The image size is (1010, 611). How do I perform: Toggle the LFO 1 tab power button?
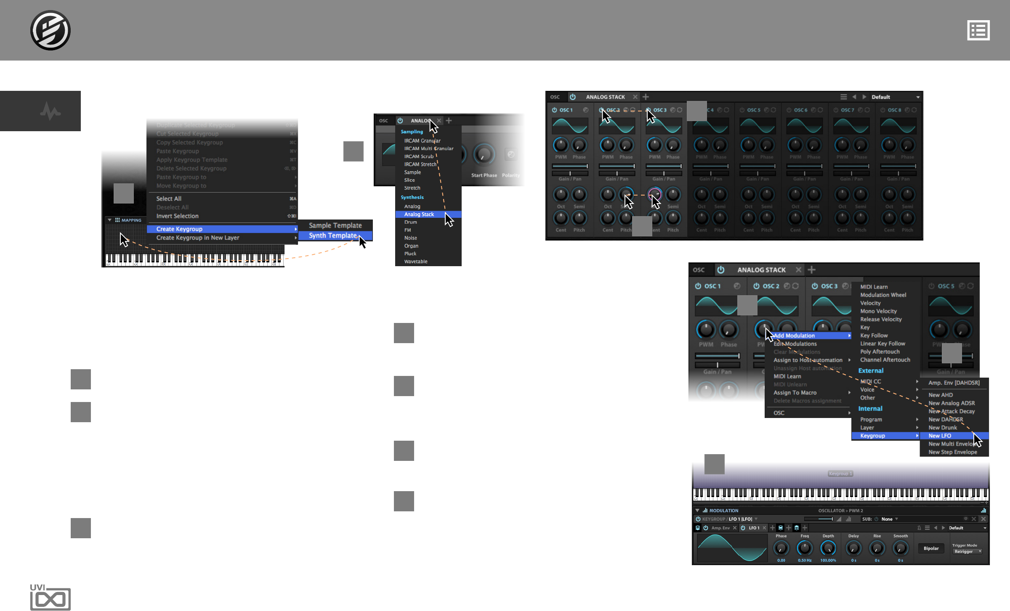click(743, 528)
